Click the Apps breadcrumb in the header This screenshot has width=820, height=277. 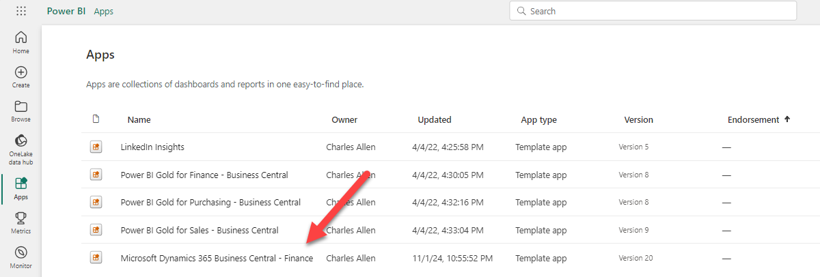(x=104, y=12)
